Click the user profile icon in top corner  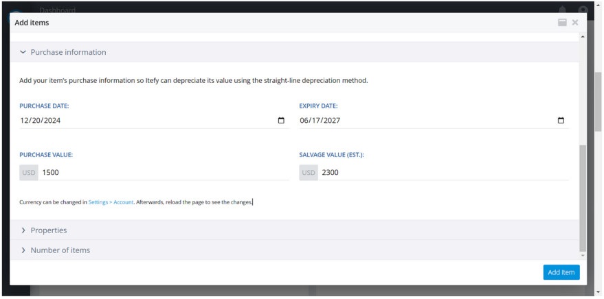(x=583, y=8)
